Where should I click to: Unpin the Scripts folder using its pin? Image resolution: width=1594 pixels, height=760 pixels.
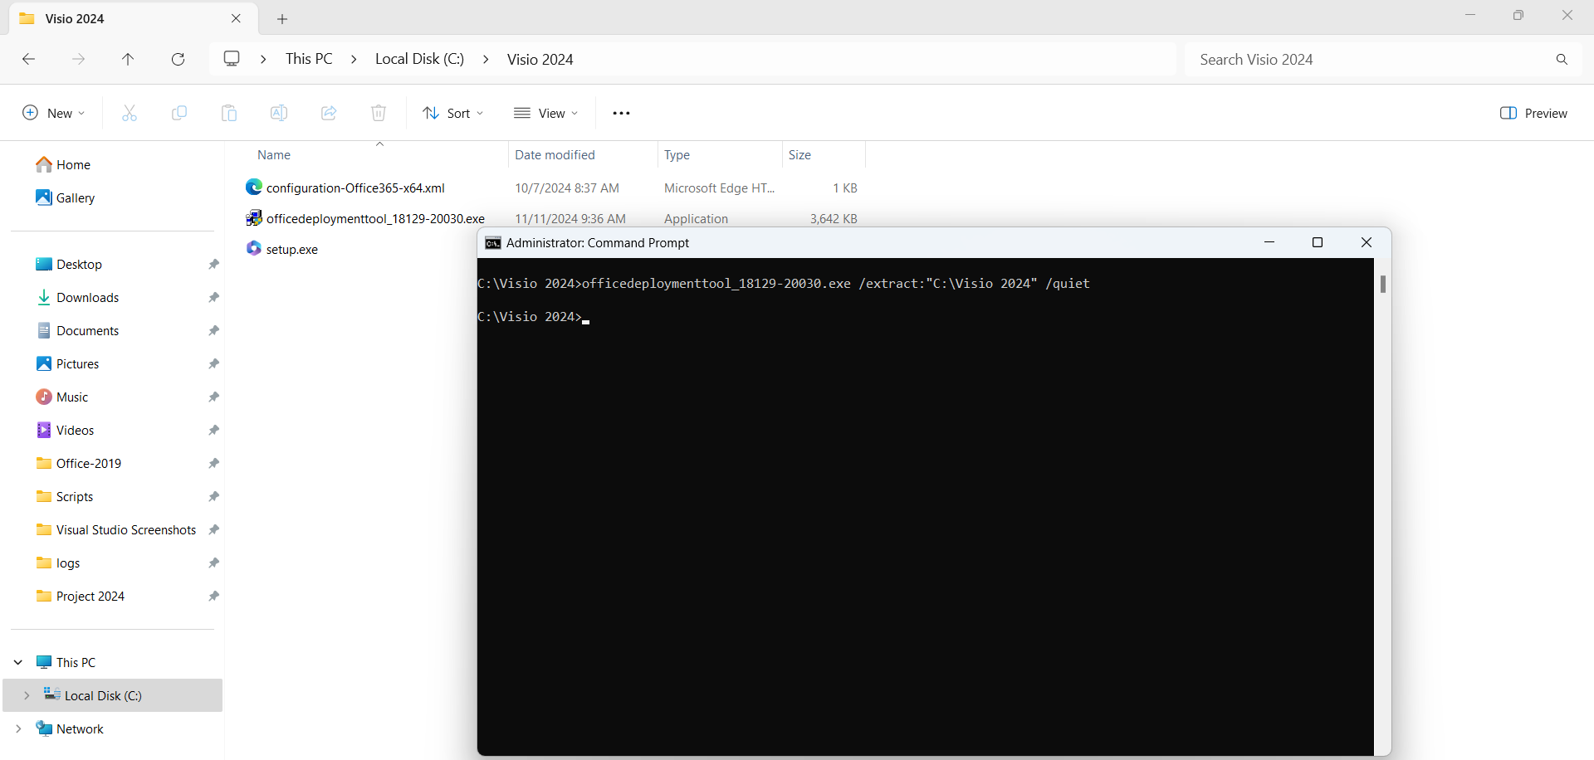213,496
